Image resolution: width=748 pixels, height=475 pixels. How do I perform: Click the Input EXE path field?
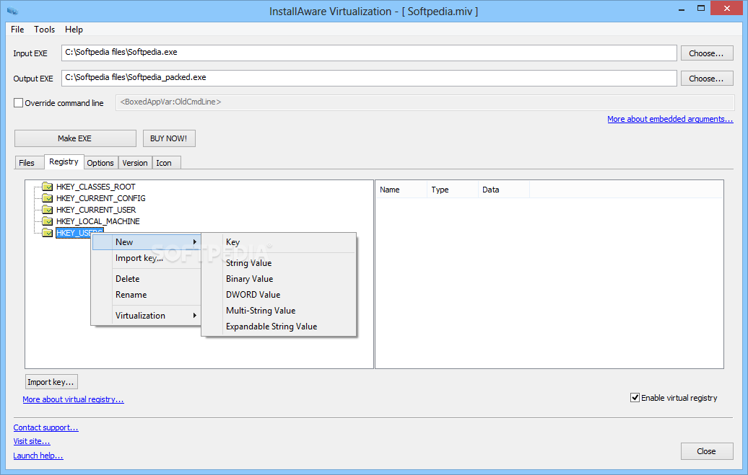point(369,53)
